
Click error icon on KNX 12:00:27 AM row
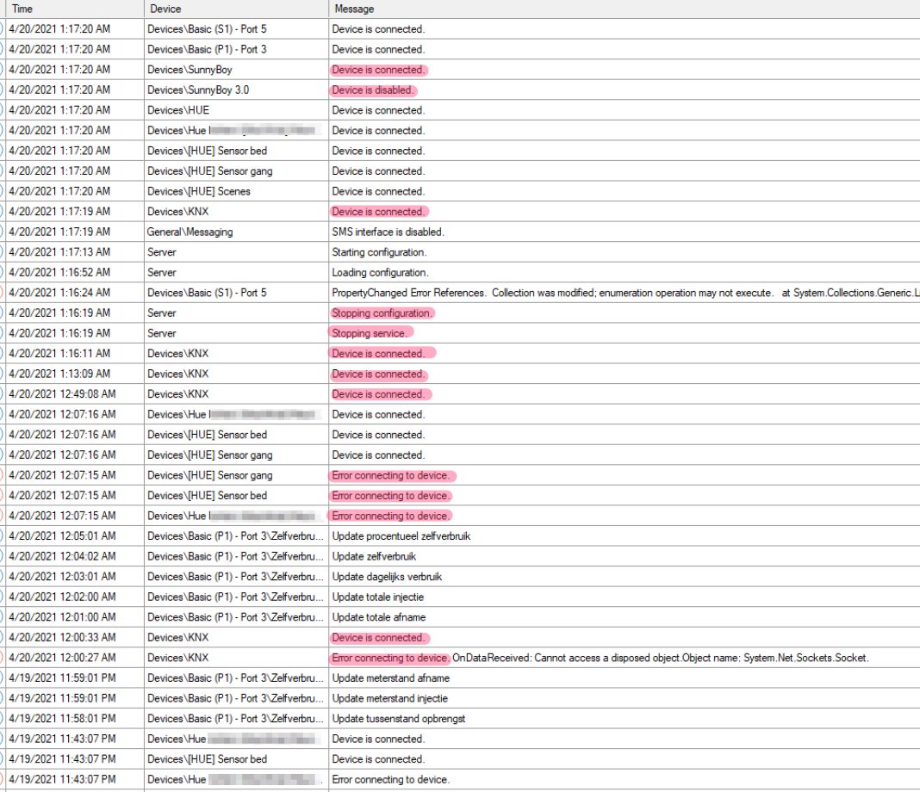coord(2,658)
